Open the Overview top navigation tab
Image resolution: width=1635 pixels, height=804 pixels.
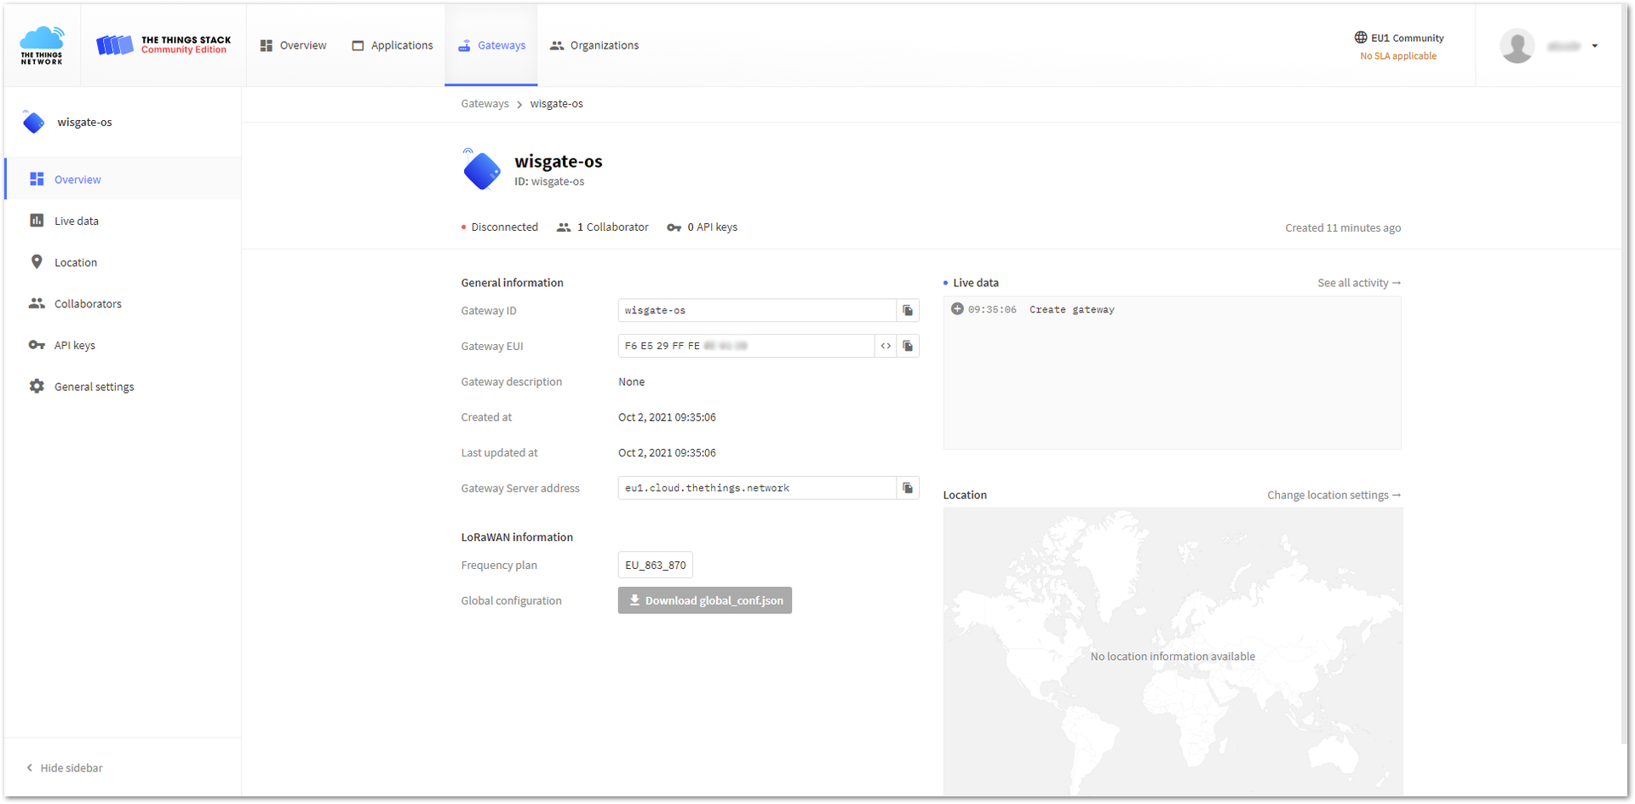pos(293,45)
